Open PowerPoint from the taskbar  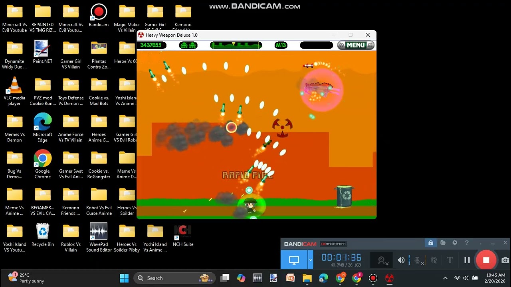[x=290, y=278]
